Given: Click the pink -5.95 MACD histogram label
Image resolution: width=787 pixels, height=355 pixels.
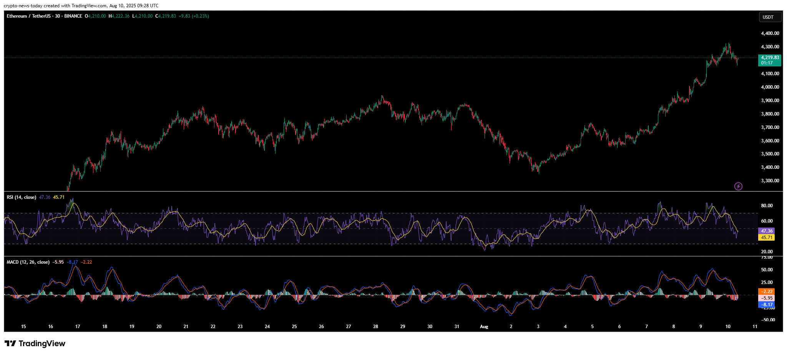Looking at the screenshot, I should (766, 298).
